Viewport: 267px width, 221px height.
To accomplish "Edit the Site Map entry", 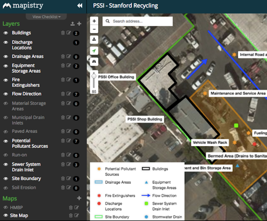I will click(77, 215).
